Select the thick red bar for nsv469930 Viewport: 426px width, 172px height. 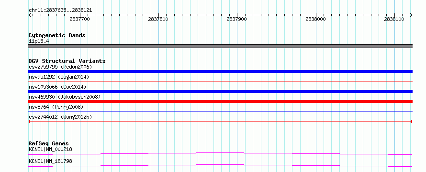coord(221,101)
